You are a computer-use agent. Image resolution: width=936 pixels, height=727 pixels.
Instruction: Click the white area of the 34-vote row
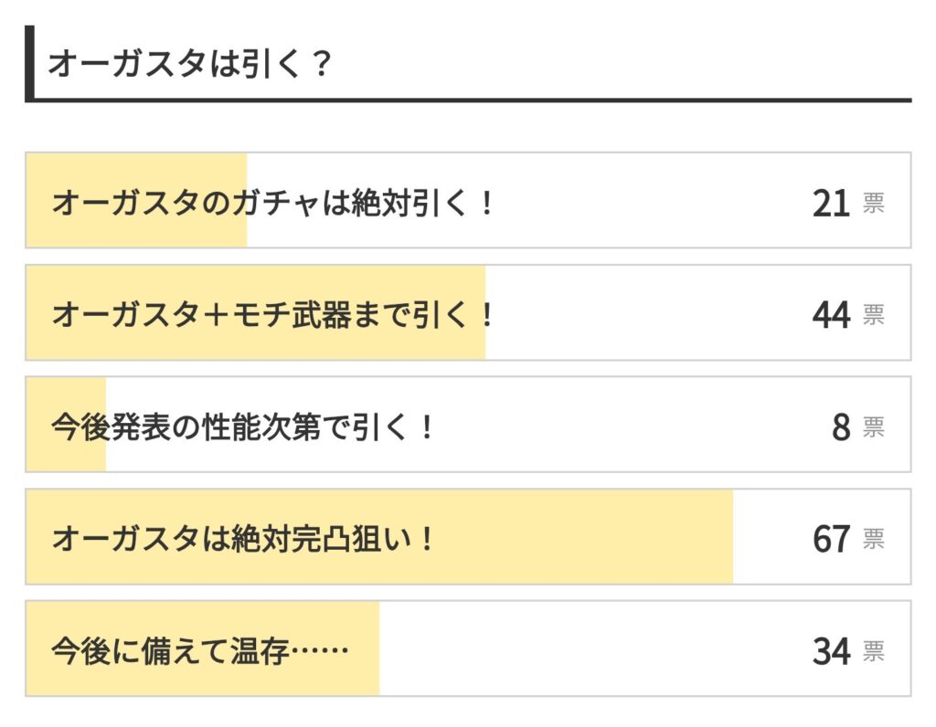click(591, 648)
